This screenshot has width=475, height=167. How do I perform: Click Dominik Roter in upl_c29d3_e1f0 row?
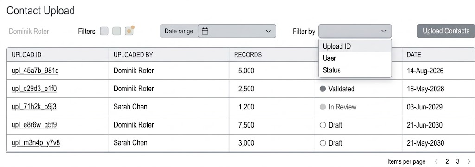(x=134, y=89)
